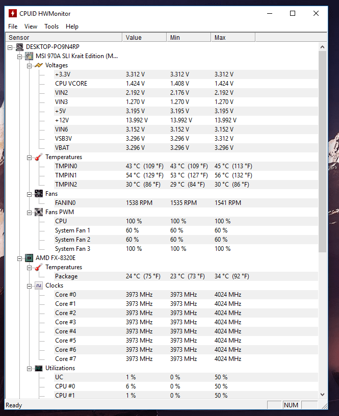Select the +5V row

[x=186, y=111]
